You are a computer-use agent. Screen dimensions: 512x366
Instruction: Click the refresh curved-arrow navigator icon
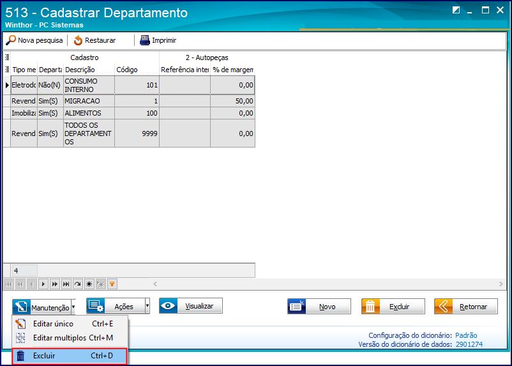point(77,284)
